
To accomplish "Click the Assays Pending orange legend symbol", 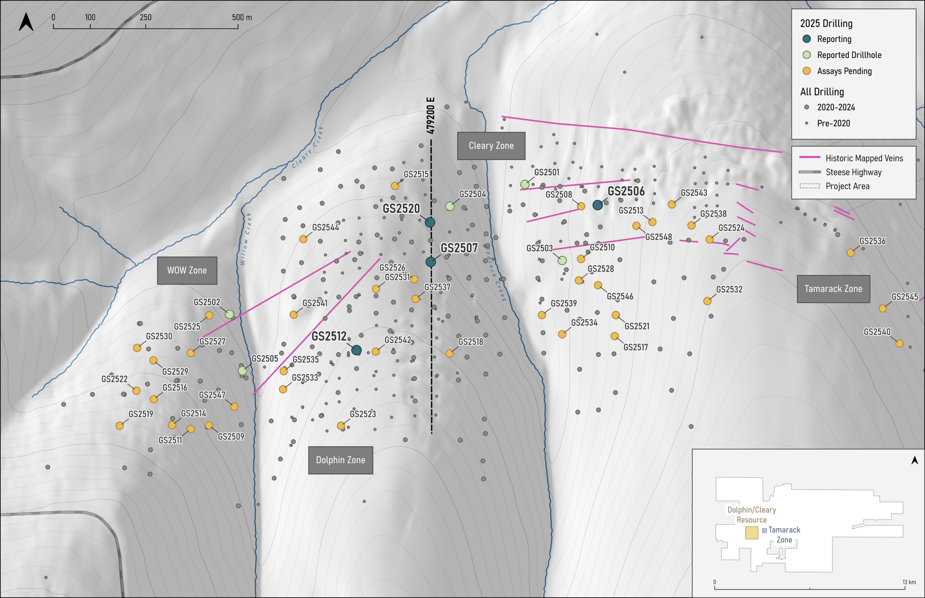I will coord(806,71).
